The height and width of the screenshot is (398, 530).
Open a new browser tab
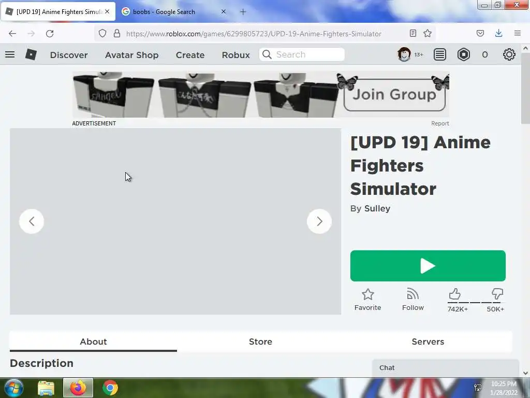[x=243, y=12]
